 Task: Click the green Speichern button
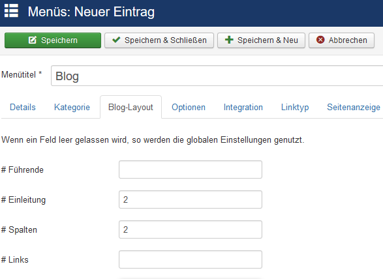pos(53,40)
